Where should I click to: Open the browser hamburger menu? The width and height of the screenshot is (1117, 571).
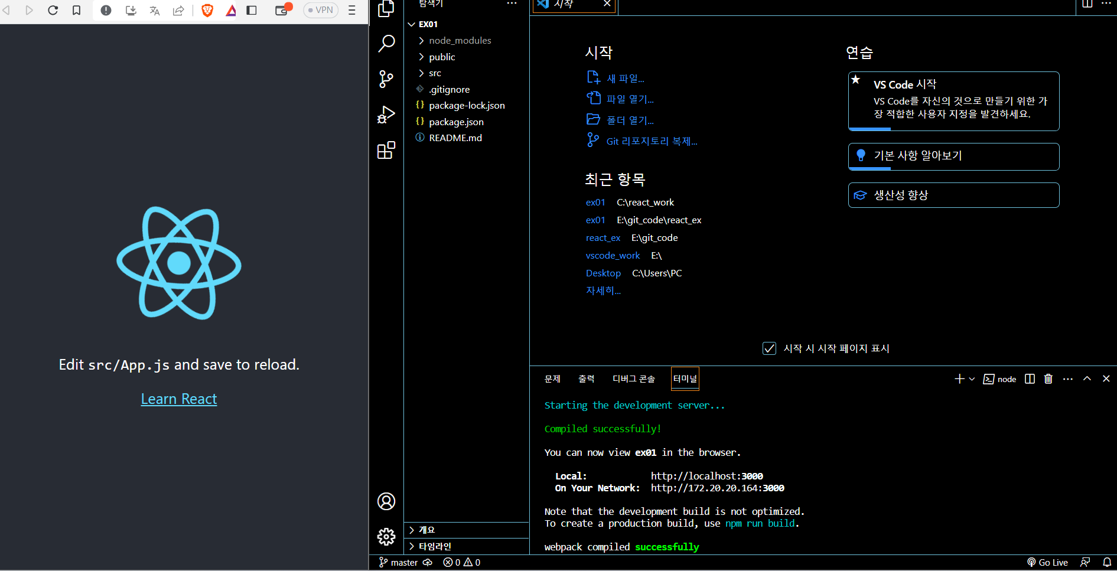[x=352, y=10]
